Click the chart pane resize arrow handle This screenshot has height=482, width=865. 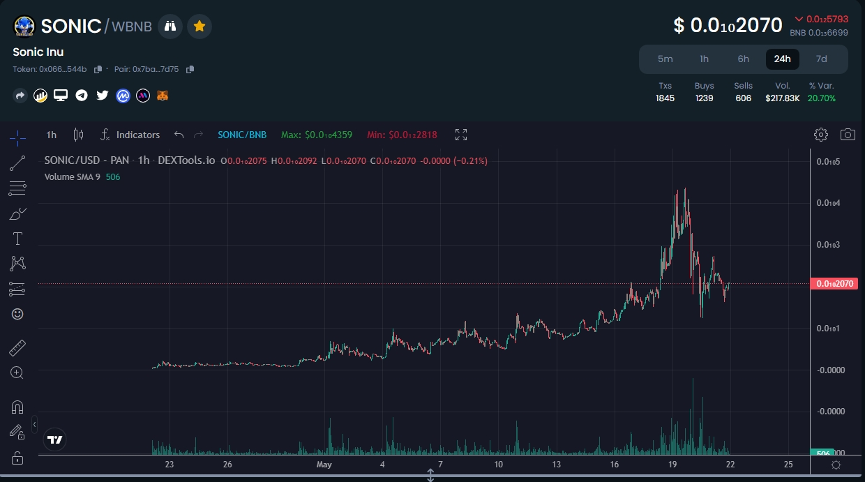click(430, 475)
